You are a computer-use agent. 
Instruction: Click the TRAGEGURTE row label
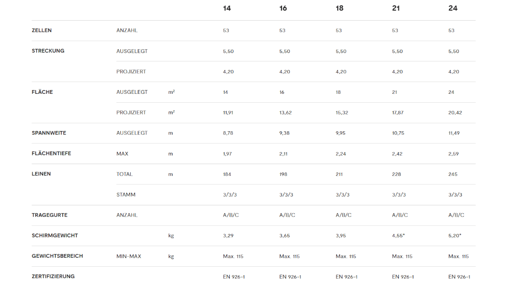(x=50, y=215)
